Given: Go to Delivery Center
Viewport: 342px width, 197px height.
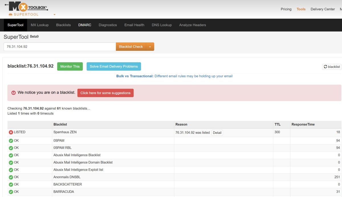Looking at the screenshot, I should click(x=323, y=9).
